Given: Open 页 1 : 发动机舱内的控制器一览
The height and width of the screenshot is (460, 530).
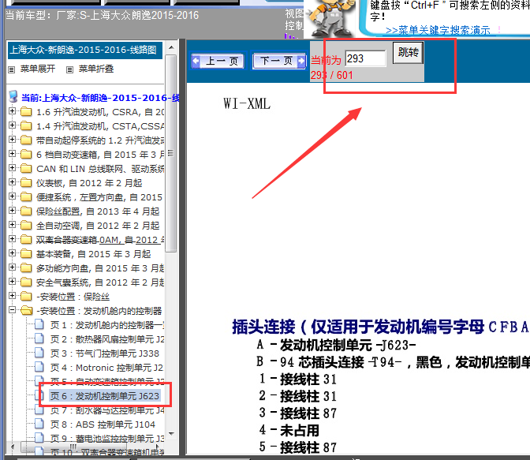Looking at the screenshot, I should (106, 325).
